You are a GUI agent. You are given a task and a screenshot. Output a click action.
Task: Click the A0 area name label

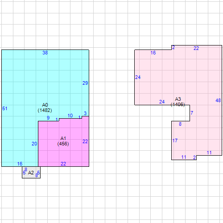tap(45, 105)
